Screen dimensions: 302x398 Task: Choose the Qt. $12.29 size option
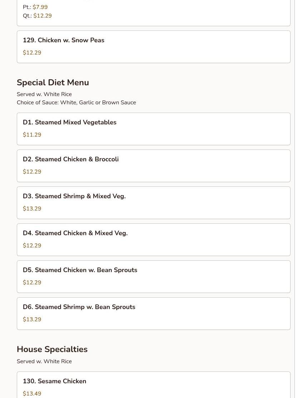(x=37, y=16)
